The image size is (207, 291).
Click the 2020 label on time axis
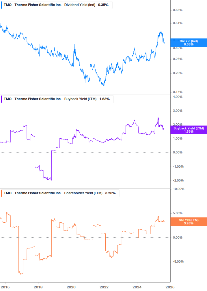pos(71,287)
